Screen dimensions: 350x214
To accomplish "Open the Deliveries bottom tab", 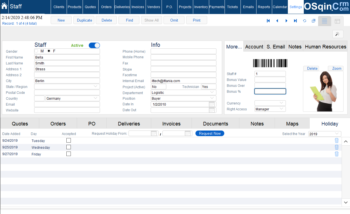I will pos(129,124).
